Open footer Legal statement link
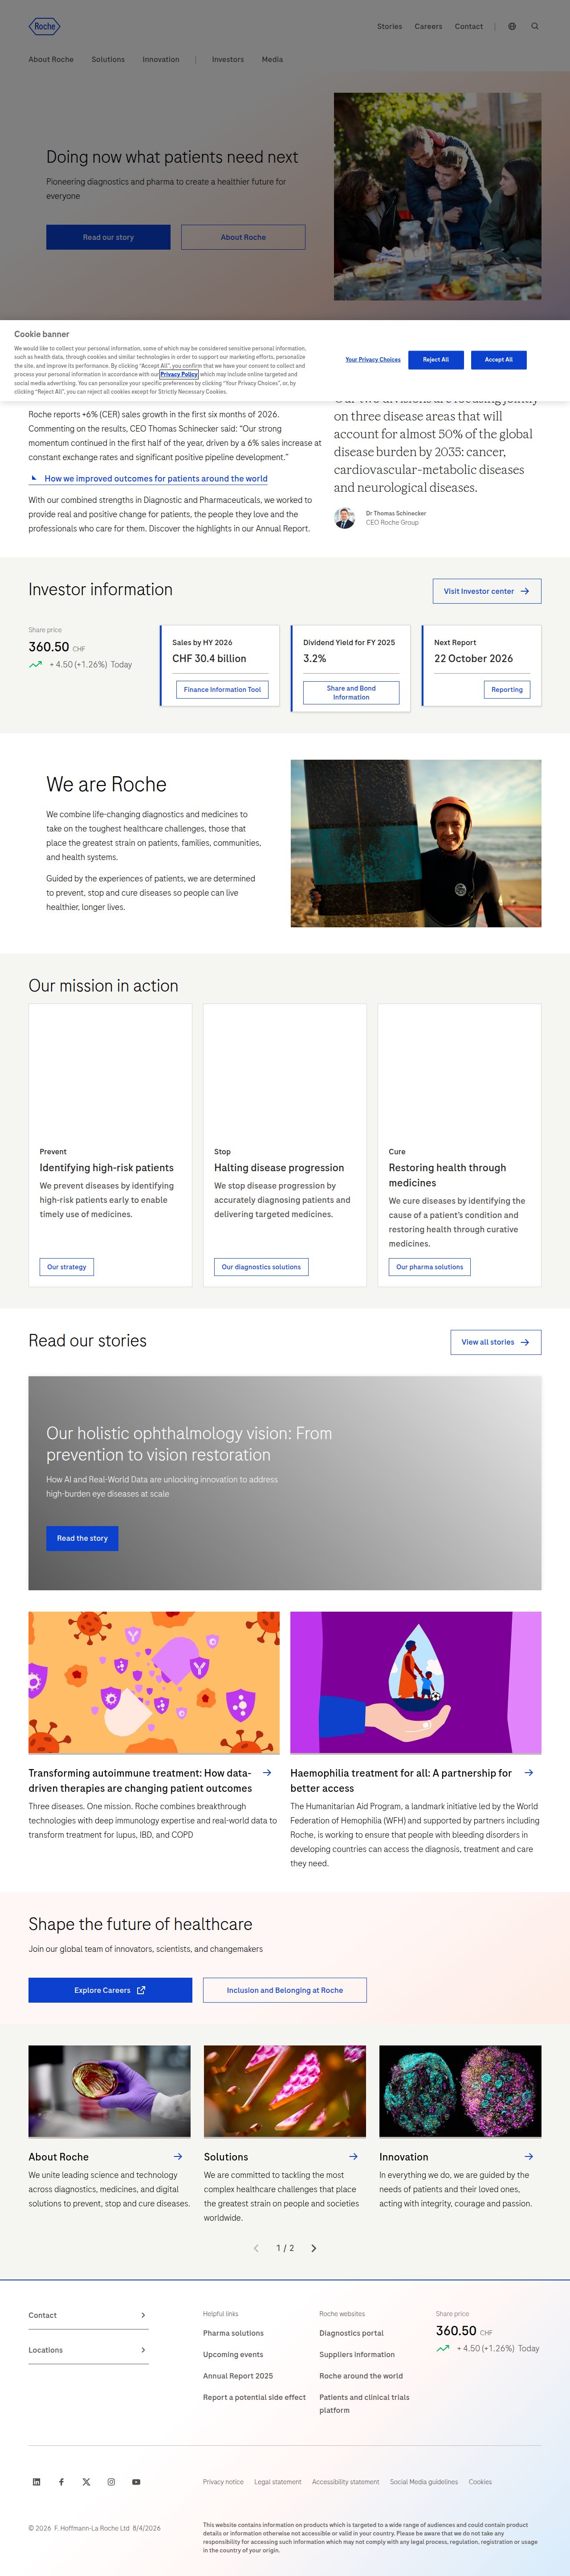 (277, 2481)
